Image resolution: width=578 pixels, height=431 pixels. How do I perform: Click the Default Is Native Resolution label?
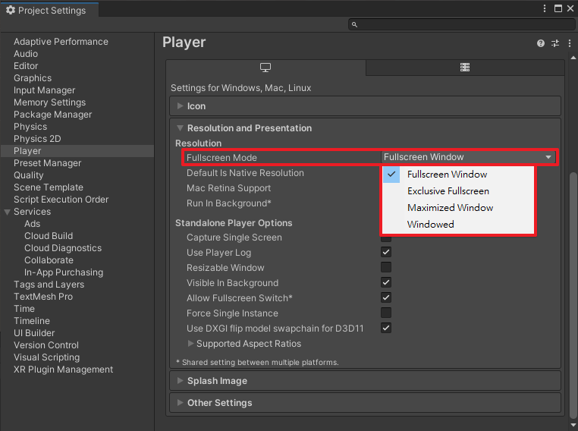pyautogui.click(x=245, y=173)
